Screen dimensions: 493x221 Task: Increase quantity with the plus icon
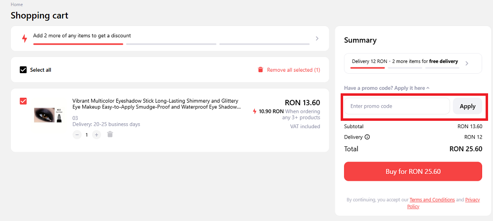pyautogui.click(x=97, y=135)
